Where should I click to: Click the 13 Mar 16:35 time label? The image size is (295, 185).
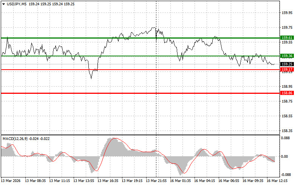[x=108, y=181]
